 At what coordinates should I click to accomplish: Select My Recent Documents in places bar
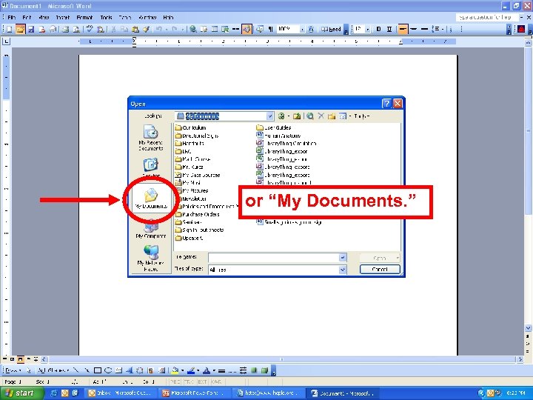(150, 138)
